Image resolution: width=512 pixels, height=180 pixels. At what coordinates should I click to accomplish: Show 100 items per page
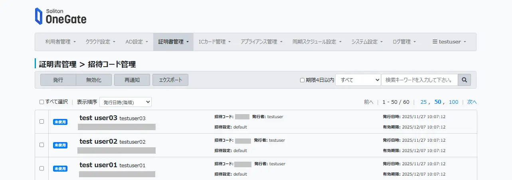coord(453,102)
